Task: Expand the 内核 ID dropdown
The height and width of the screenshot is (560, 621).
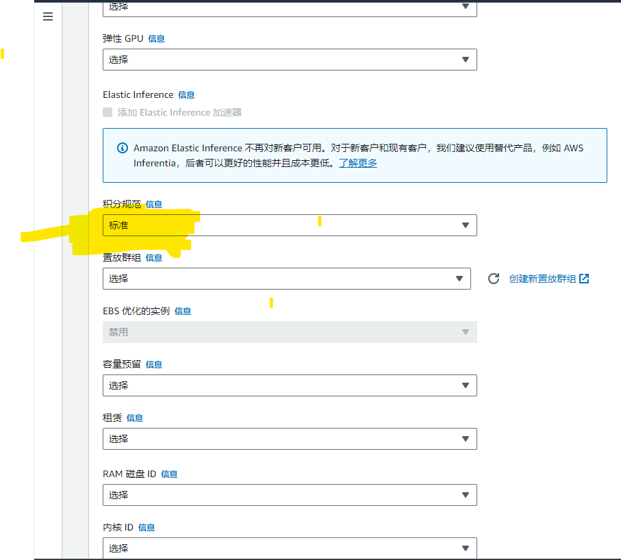Action: (x=290, y=548)
